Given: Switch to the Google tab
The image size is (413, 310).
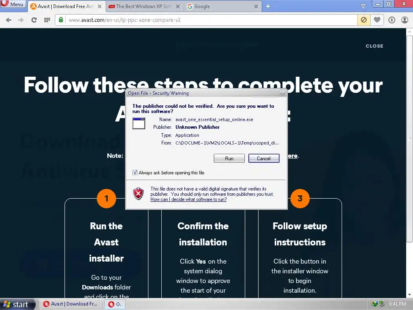Looking at the screenshot, I should [223, 6].
